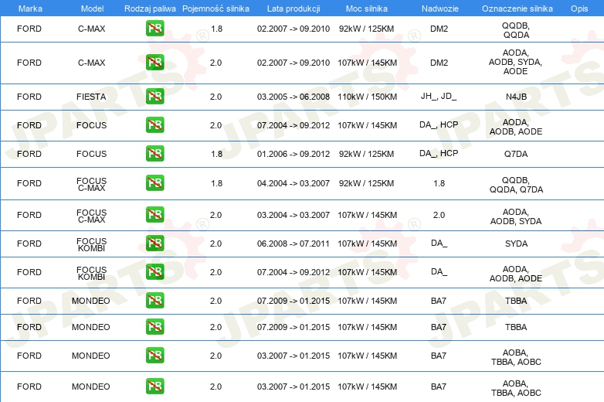The width and height of the screenshot is (604, 402).
Task: Select the 03.2004 -> 03.2007 production years cell
Action: coord(294,215)
